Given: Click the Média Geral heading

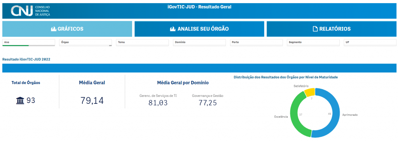Looking at the screenshot, I should [x=92, y=83].
